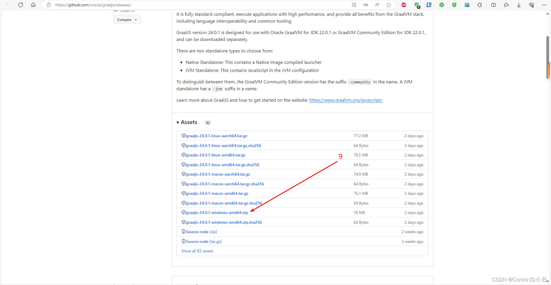Download graaljs-24.0.1-linux-aarch64.tar.gz
Screen dimensions: 551x285
click(216, 136)
